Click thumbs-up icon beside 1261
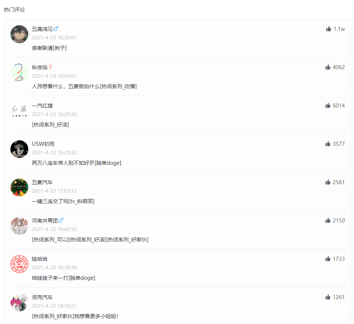 (328, 297)
